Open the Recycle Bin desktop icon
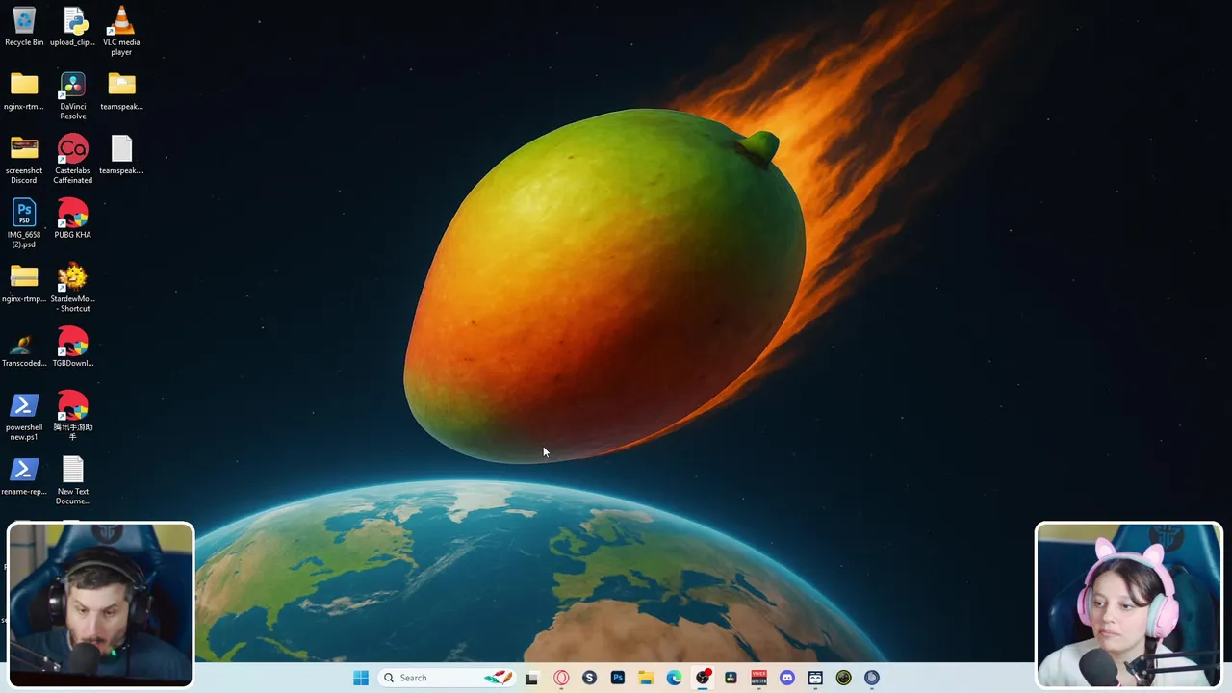 pos(24,25)
